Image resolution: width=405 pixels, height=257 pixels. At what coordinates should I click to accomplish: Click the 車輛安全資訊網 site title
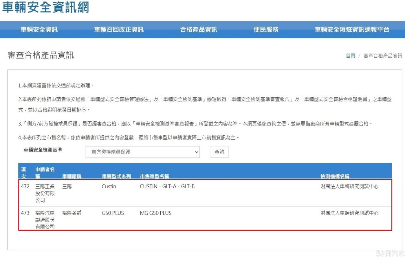[45, 8]
